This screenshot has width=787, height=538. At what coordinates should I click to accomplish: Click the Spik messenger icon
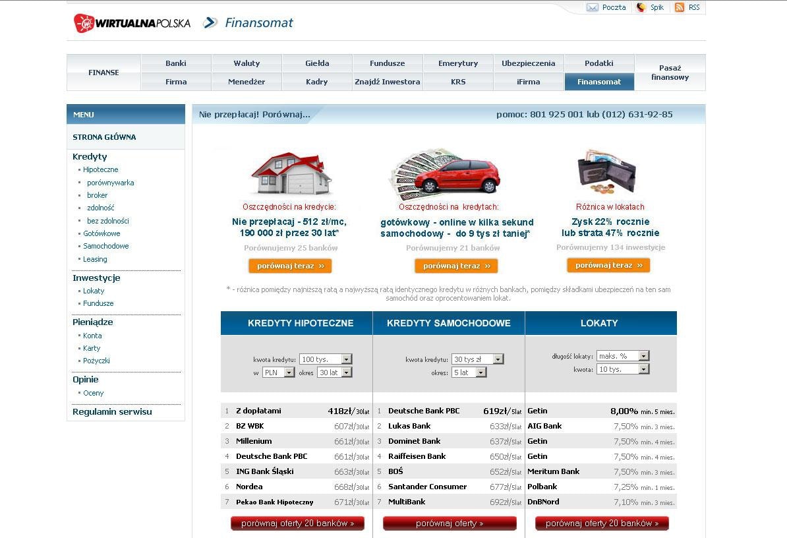point(641,7)
